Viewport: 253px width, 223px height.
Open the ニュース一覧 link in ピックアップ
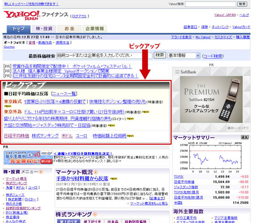click(x=64, y=94)
